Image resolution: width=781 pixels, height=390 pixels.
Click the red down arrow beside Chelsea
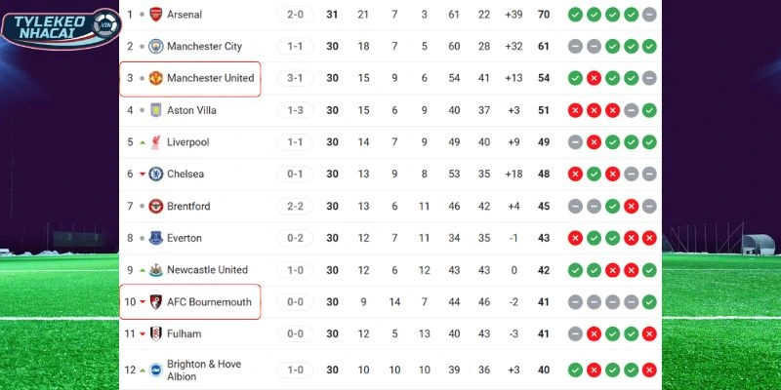[x=143, y=175]
